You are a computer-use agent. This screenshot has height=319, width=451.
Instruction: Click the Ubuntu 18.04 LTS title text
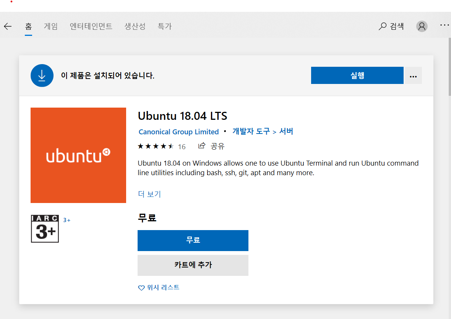point(182,116)
